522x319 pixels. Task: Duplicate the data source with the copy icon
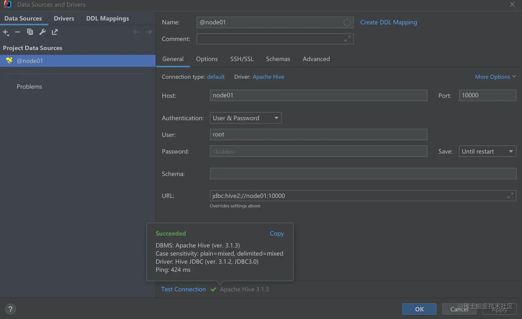click(x=30, y=32)
